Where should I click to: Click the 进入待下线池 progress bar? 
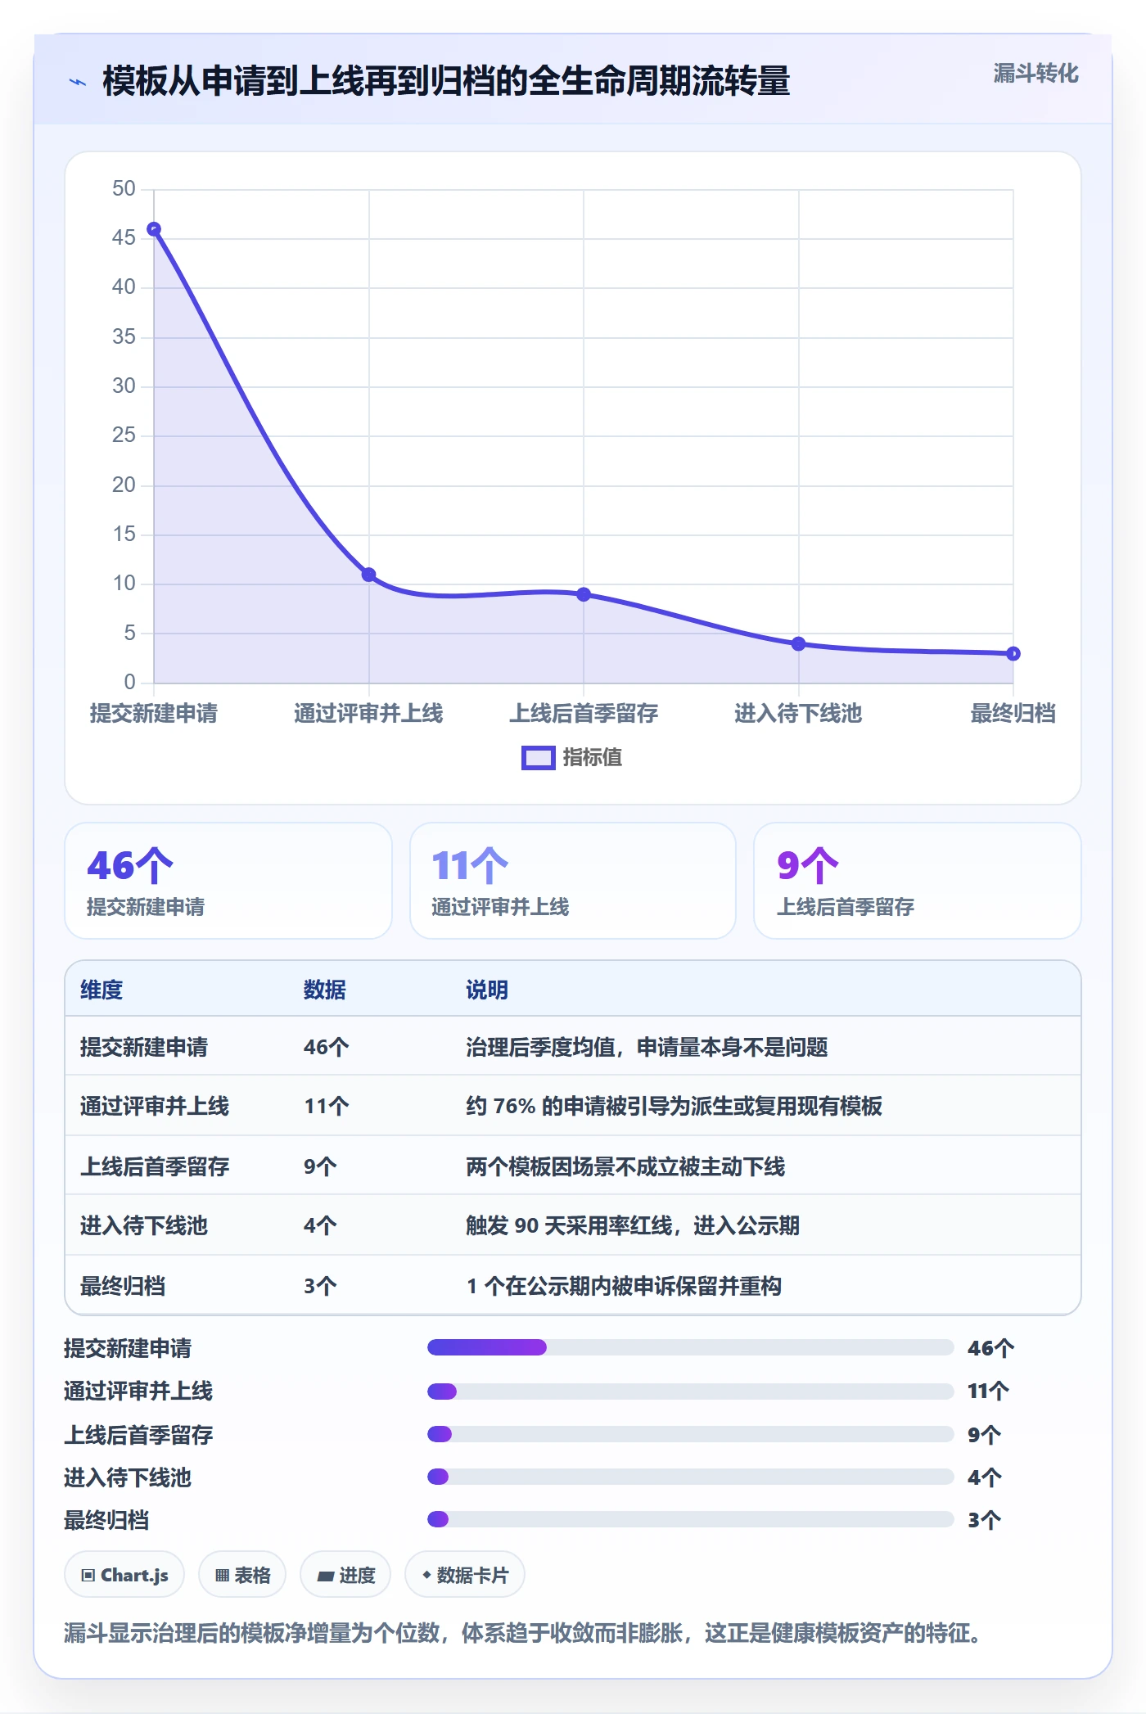point(691,1477)
